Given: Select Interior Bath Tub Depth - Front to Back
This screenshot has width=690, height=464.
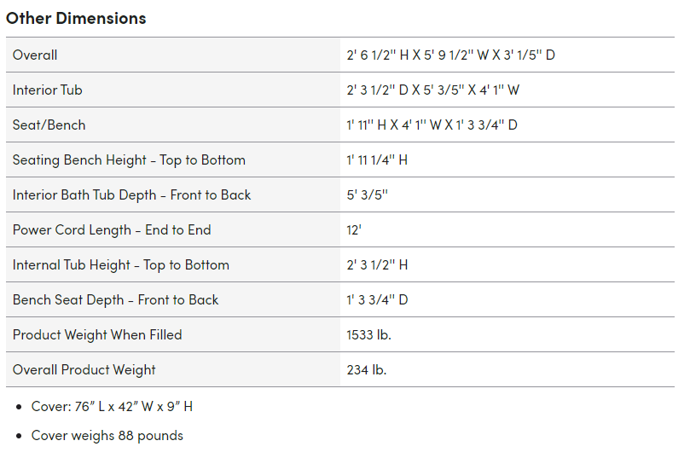Looking at the screenshot, I should pyautogui.click(x=132, y=195).
